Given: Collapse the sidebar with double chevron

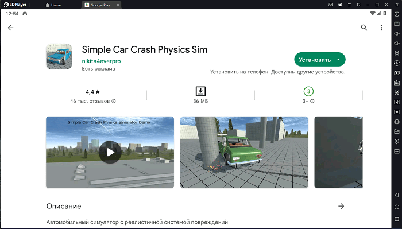Looking at the screenshot, I should (x=397, y=5).
